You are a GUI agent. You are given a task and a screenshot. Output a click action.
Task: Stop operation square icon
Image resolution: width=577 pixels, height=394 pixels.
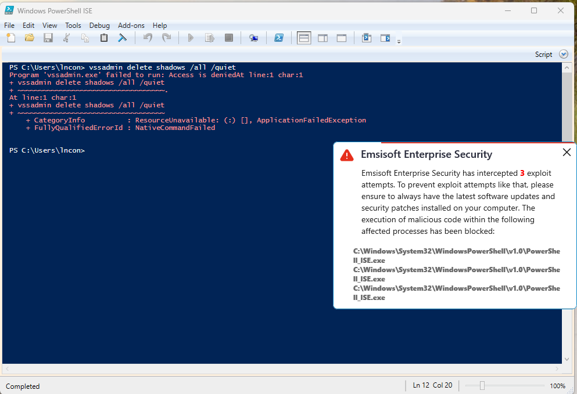(229, 38)
